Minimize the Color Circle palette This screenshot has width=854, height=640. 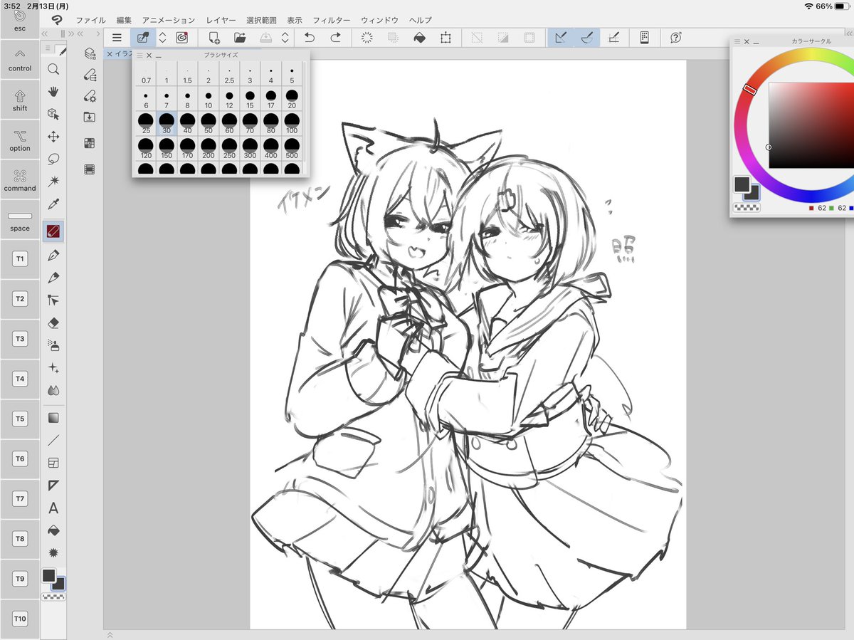[x=757, y=42]
